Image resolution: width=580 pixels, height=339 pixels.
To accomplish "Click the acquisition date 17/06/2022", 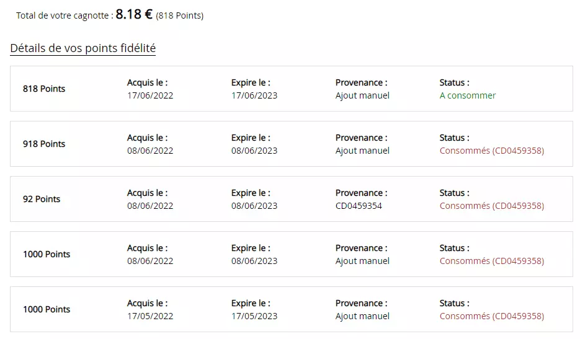I will [150, 95].
